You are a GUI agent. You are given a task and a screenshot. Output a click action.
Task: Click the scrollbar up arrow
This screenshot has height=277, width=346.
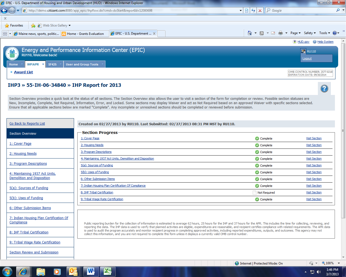(x=343, y=41)
